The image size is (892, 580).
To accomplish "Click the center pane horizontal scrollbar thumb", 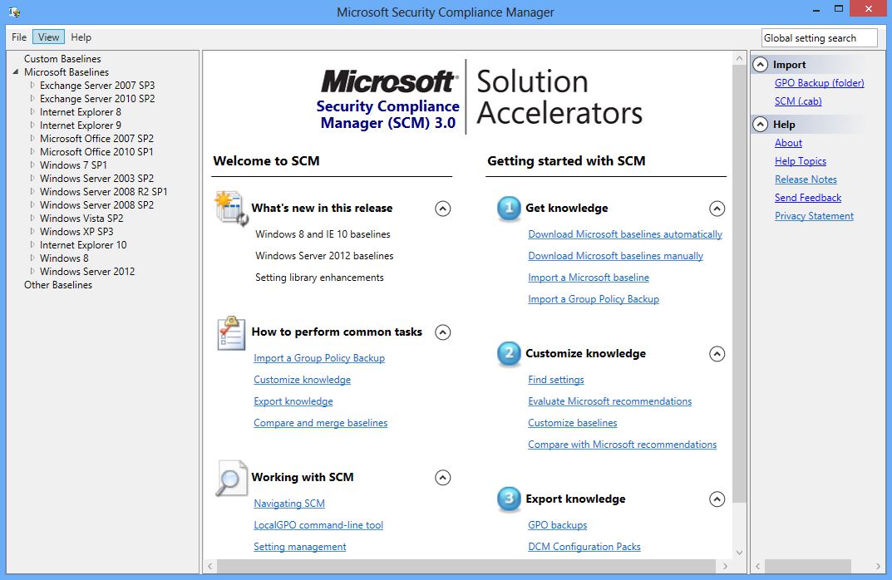I will 466,566.
